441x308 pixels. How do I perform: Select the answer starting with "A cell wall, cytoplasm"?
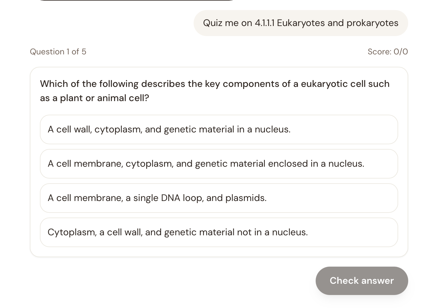219,129
